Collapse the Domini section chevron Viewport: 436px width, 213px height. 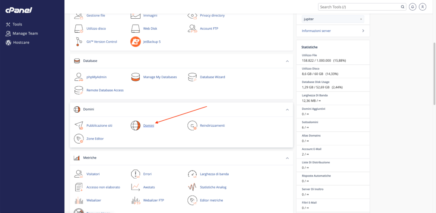click(x=287, y=109)
